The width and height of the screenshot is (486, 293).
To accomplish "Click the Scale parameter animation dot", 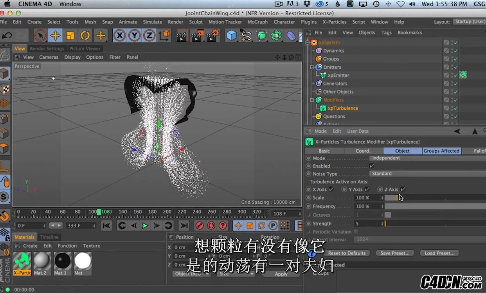I will [x=308, y=198].
